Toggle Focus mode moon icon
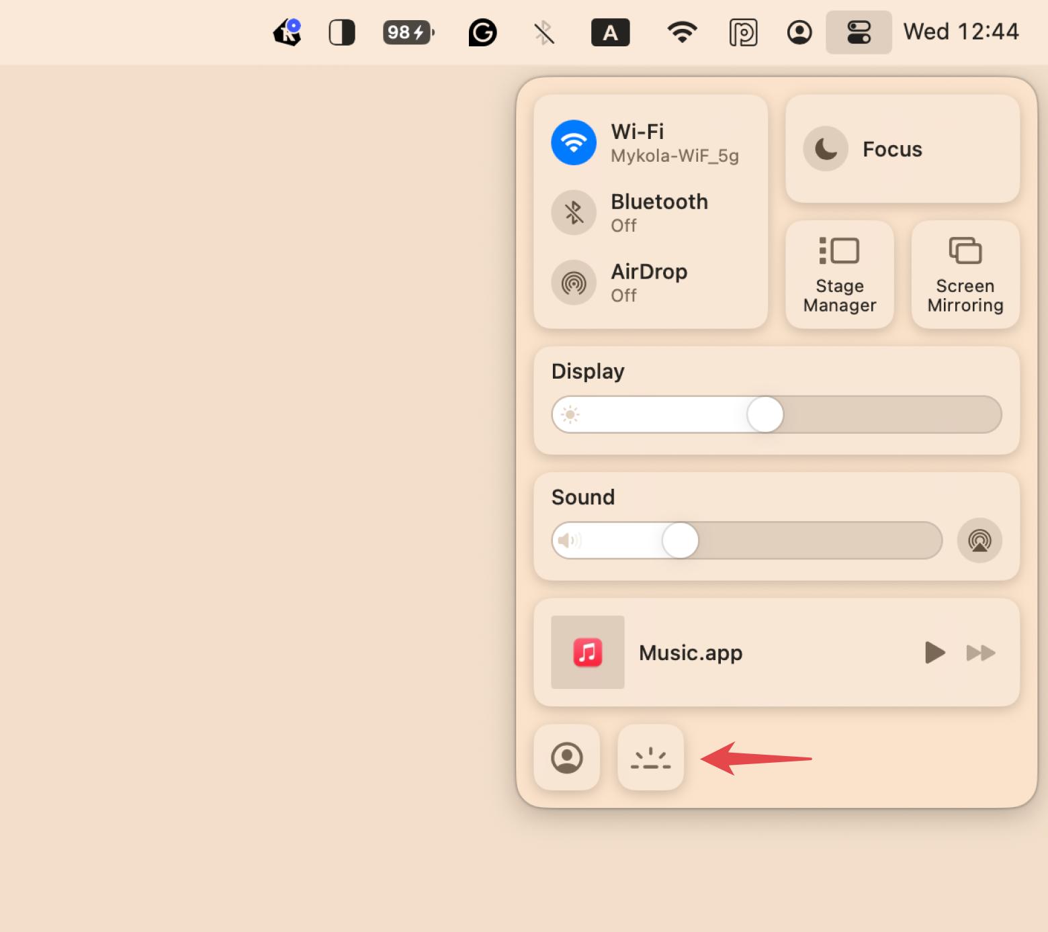The image size is (1048, 932). click(x=826, y=149)
